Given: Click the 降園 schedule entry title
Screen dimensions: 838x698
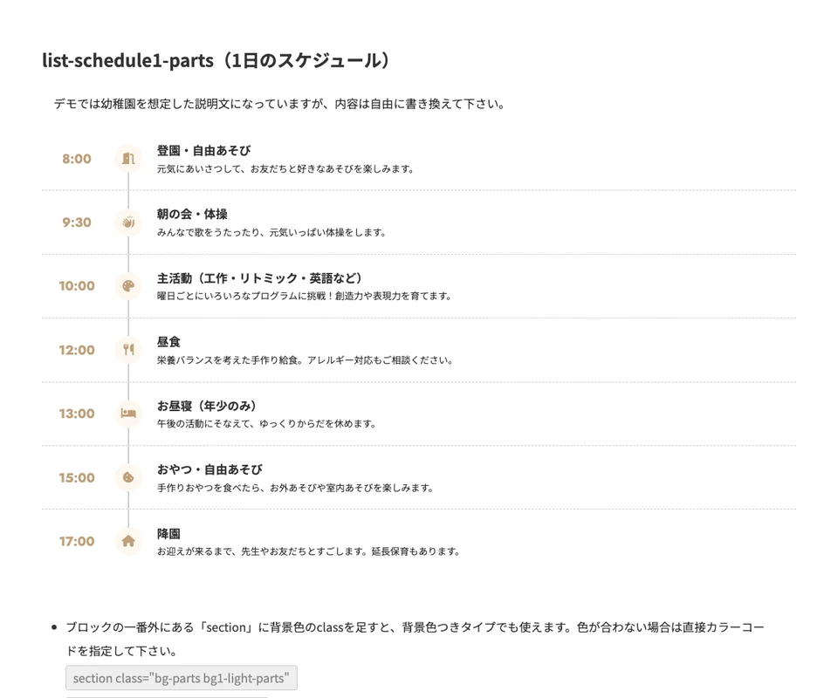Looking at the screenshot, I should (168, 533).
